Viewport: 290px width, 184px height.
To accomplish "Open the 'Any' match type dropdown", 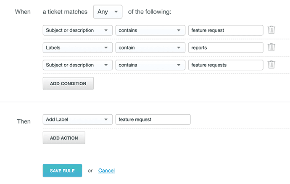I will tap(108, 12).
